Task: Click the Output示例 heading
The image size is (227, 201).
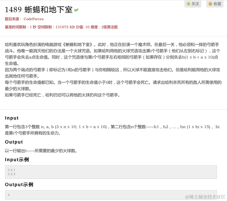Action: point(19,185)
